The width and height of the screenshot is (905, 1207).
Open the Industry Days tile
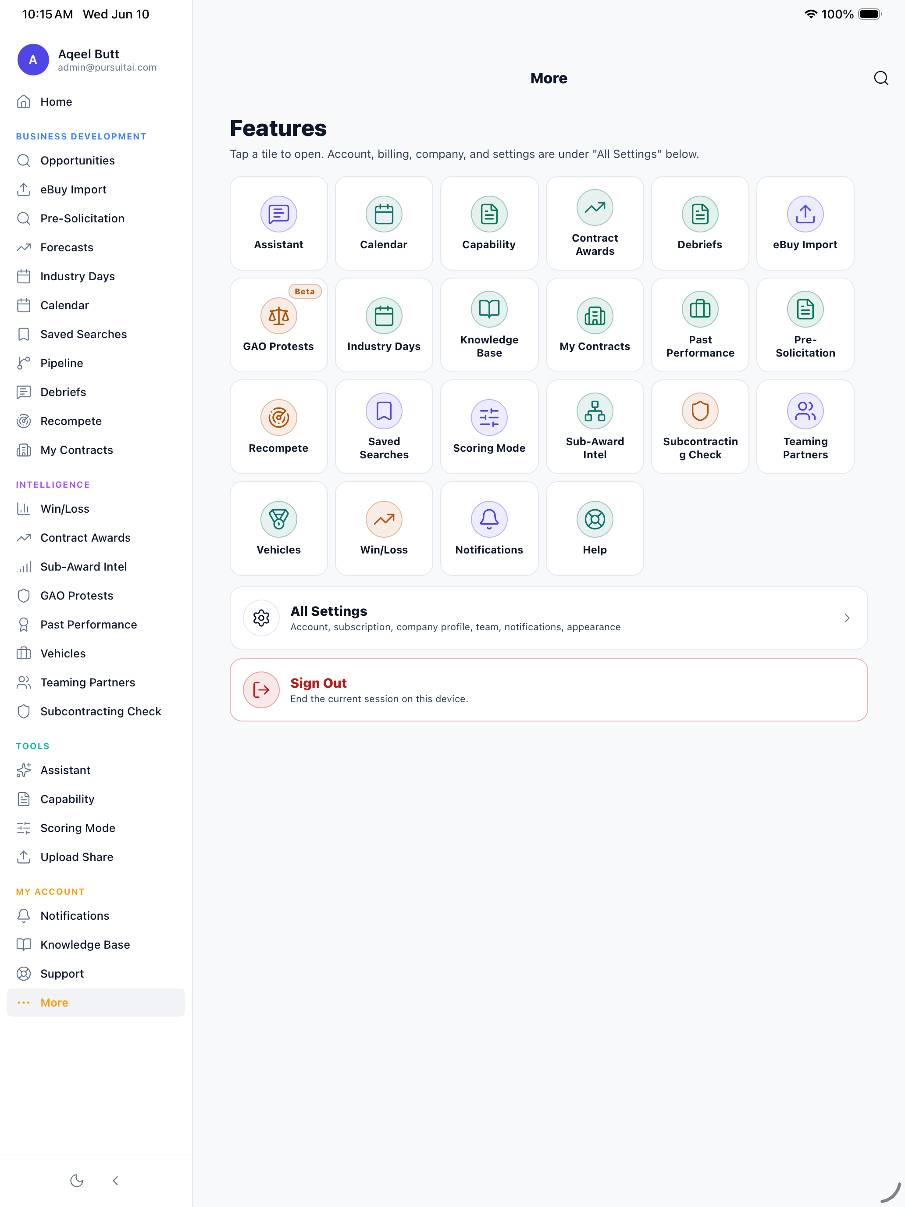pos(384,325)
